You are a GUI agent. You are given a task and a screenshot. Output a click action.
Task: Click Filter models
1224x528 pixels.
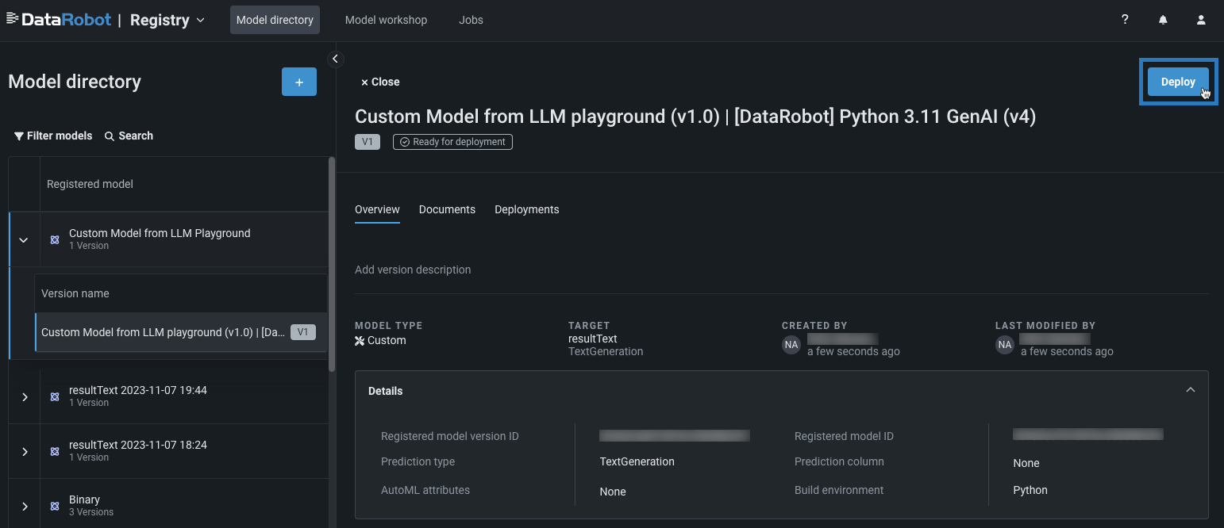[x=53, y=136]
